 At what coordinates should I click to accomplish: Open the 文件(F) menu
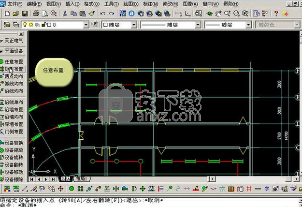click(14, 4)
